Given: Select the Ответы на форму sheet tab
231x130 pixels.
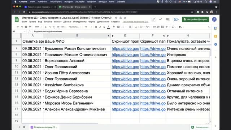Looking at the screenshot, I should point(44,127).
